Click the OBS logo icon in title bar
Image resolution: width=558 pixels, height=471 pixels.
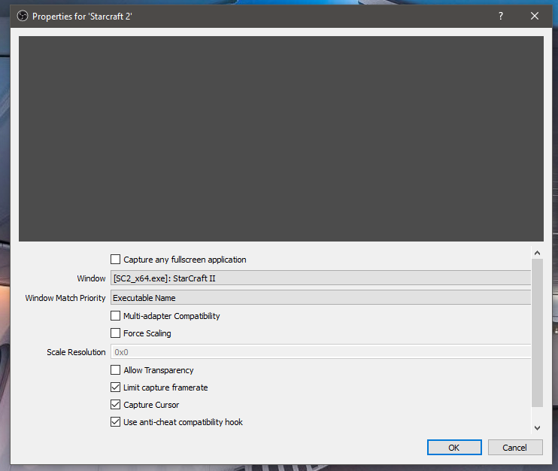pos(23,16)
